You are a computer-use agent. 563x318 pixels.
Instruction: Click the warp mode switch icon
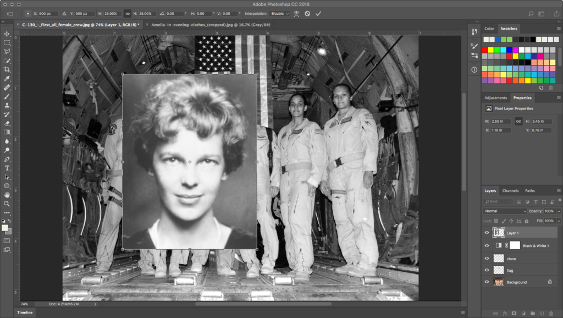296,13
